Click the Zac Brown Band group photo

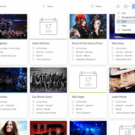[x=48, y=80]
